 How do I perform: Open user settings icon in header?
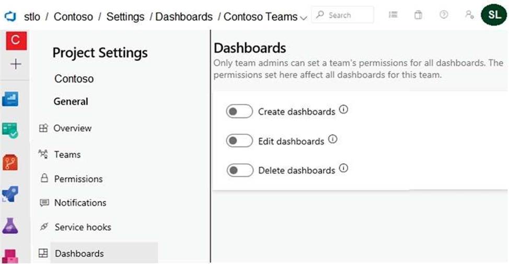click(x=469, y=15)
